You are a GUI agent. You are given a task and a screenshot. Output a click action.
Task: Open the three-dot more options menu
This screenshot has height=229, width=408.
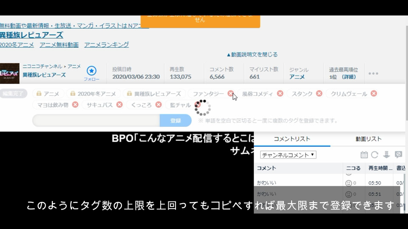click(x=374, y=73)
